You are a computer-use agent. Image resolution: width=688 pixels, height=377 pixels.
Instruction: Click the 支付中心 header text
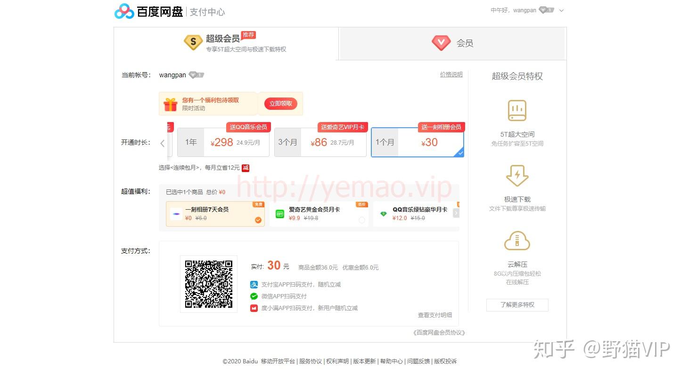(207, 12)
